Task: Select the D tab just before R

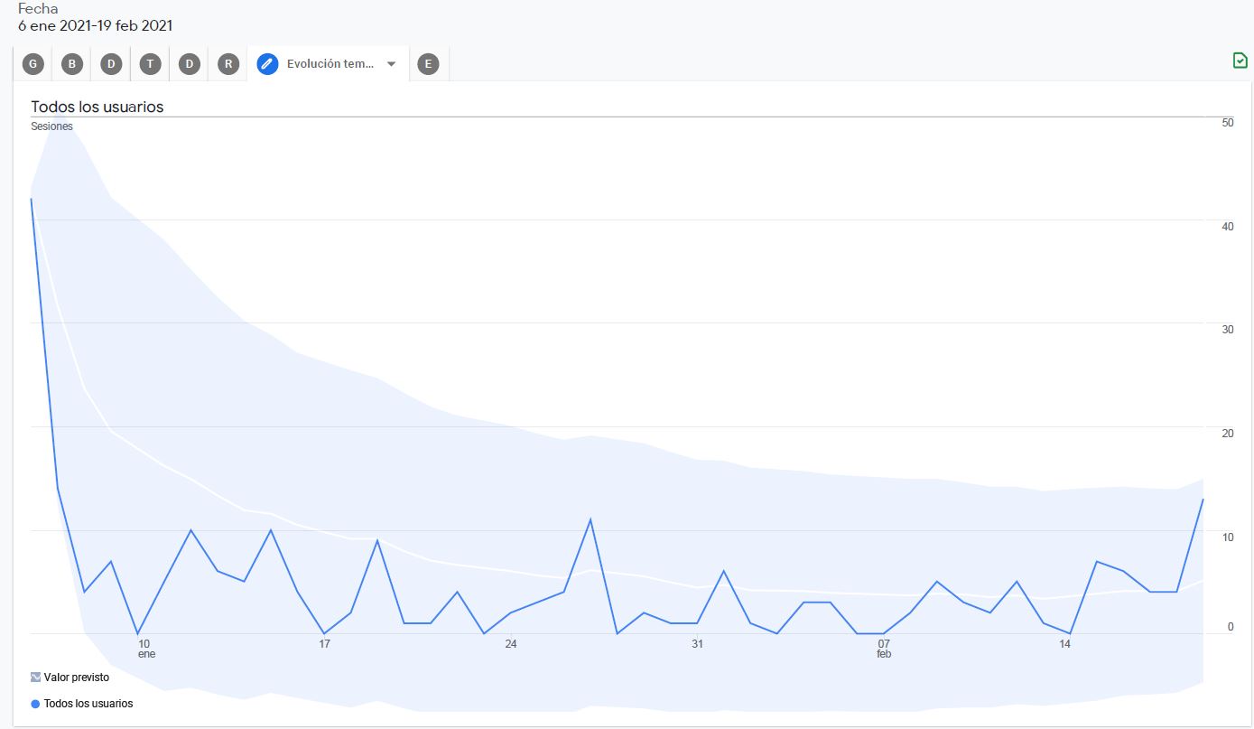Action: (x=190, y=64)
